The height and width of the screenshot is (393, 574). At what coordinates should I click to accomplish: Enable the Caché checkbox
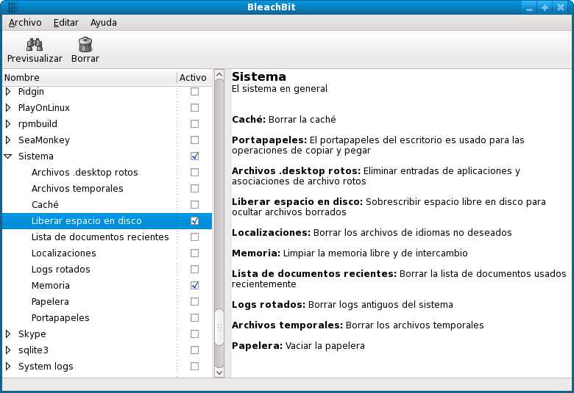(194, 205)
